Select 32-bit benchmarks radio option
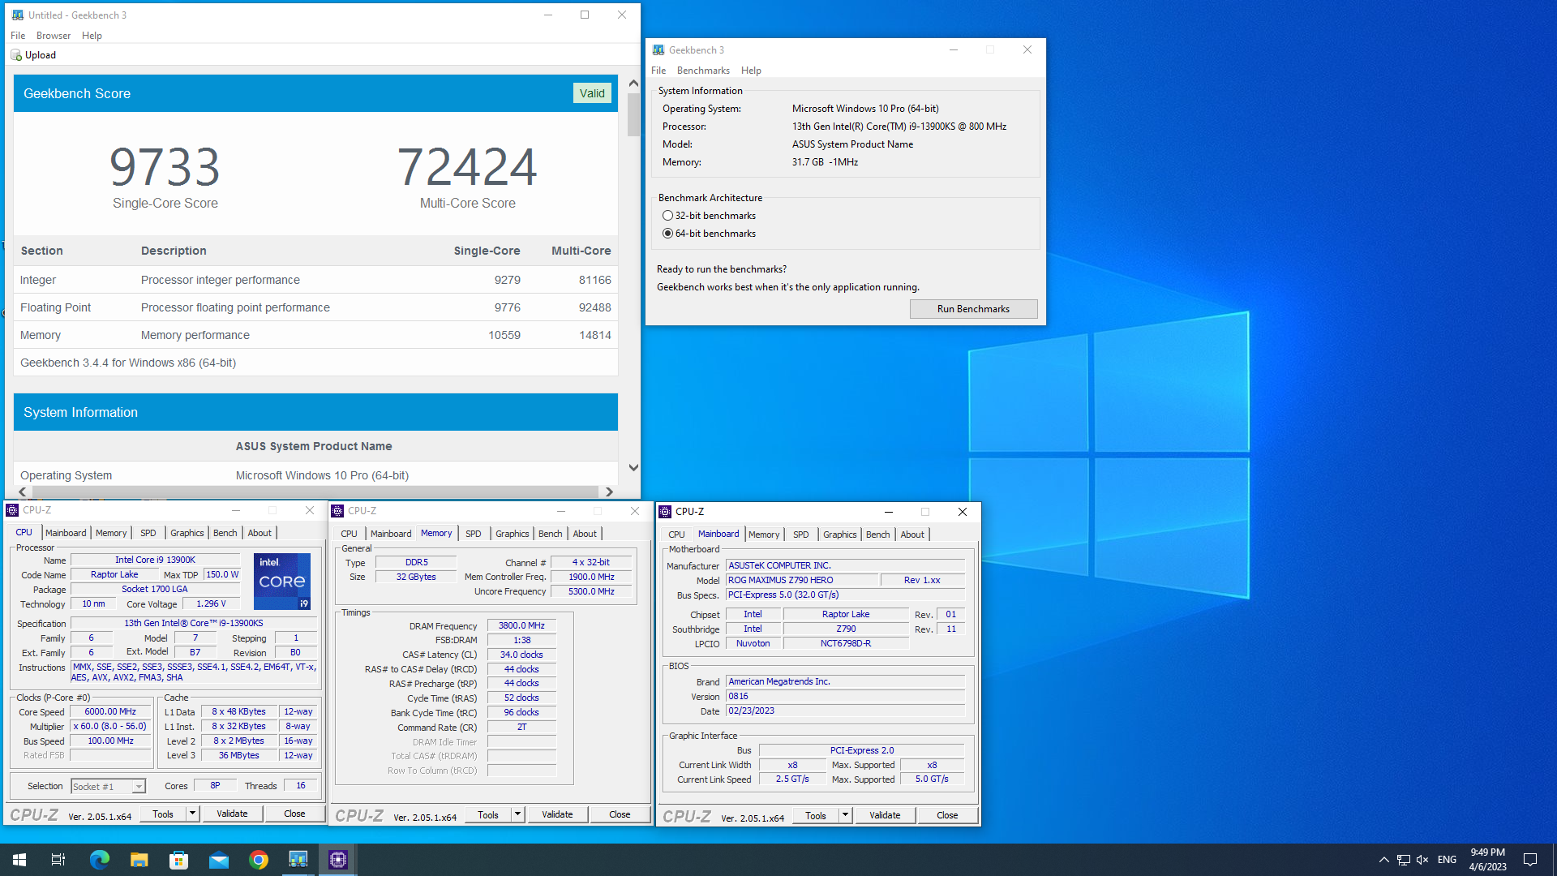Viewport: 1557px width, 876px height. 667,216
